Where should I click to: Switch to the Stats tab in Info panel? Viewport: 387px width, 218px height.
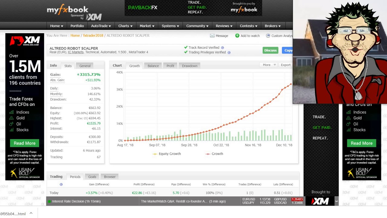pyautogui.click(x=68, y=66)
